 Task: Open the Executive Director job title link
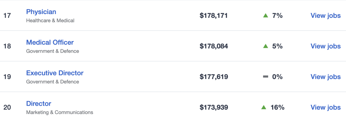coord(55,73)
